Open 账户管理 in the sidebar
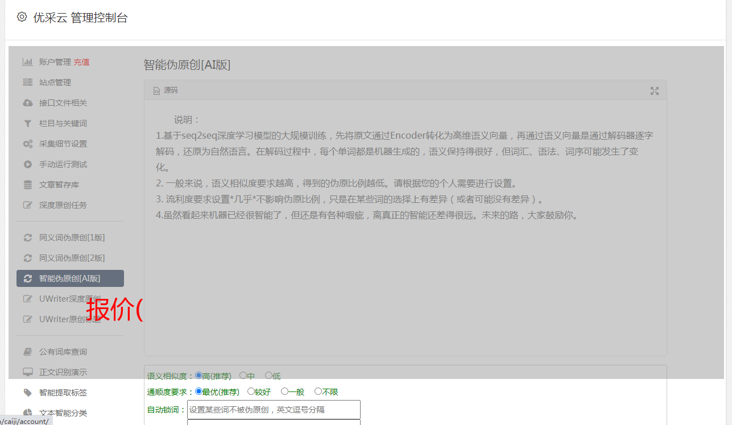The width and height of the screenshot is (732, 425). pos(55,62)
